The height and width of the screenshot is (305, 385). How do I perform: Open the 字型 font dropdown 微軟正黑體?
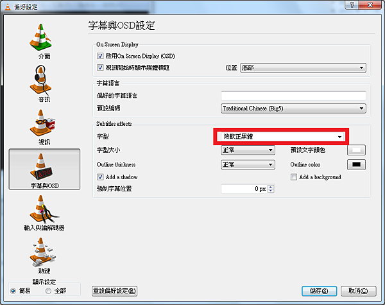[282, 136]
